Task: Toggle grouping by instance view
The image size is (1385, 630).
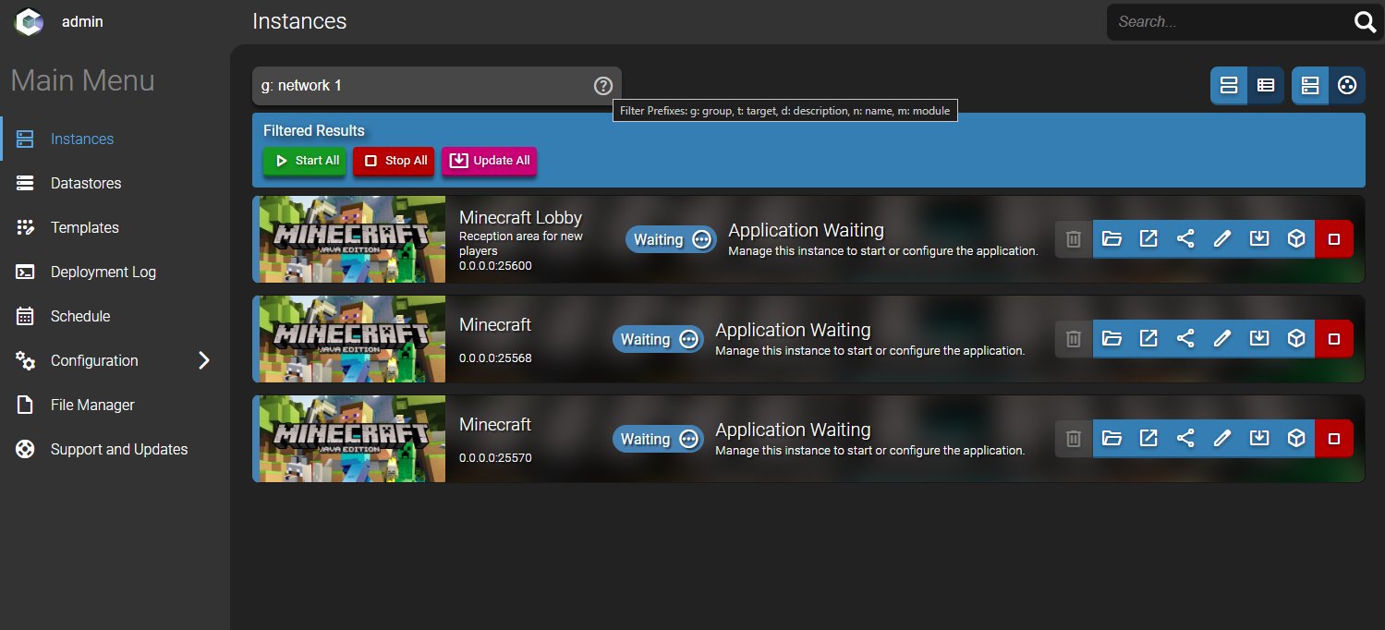Action: pos(1309,86)
